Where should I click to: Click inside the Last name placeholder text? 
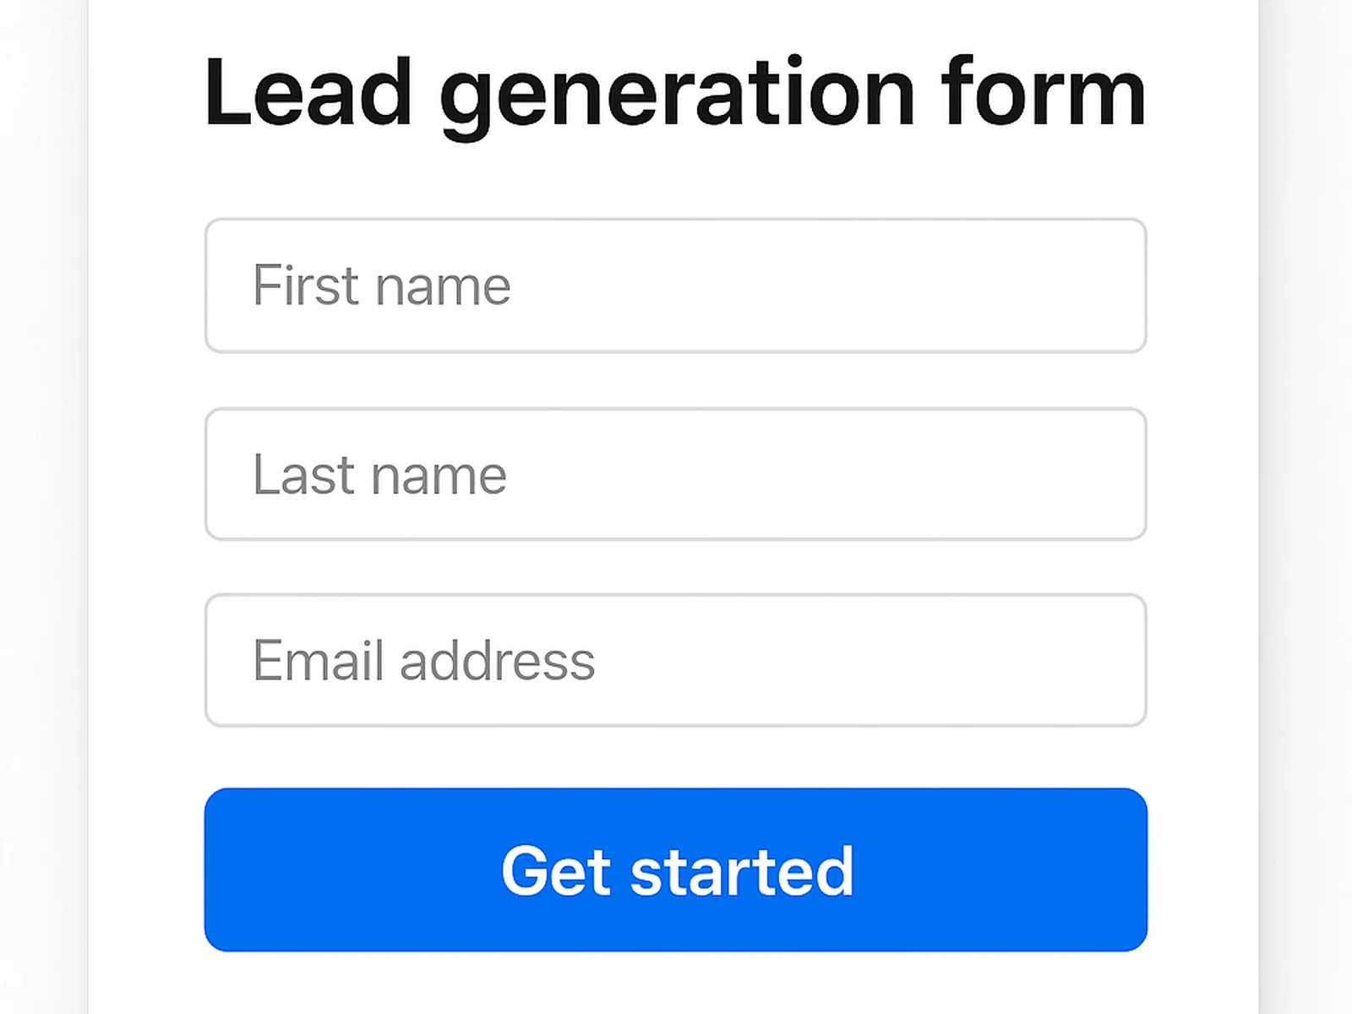[x=379, y=475]
